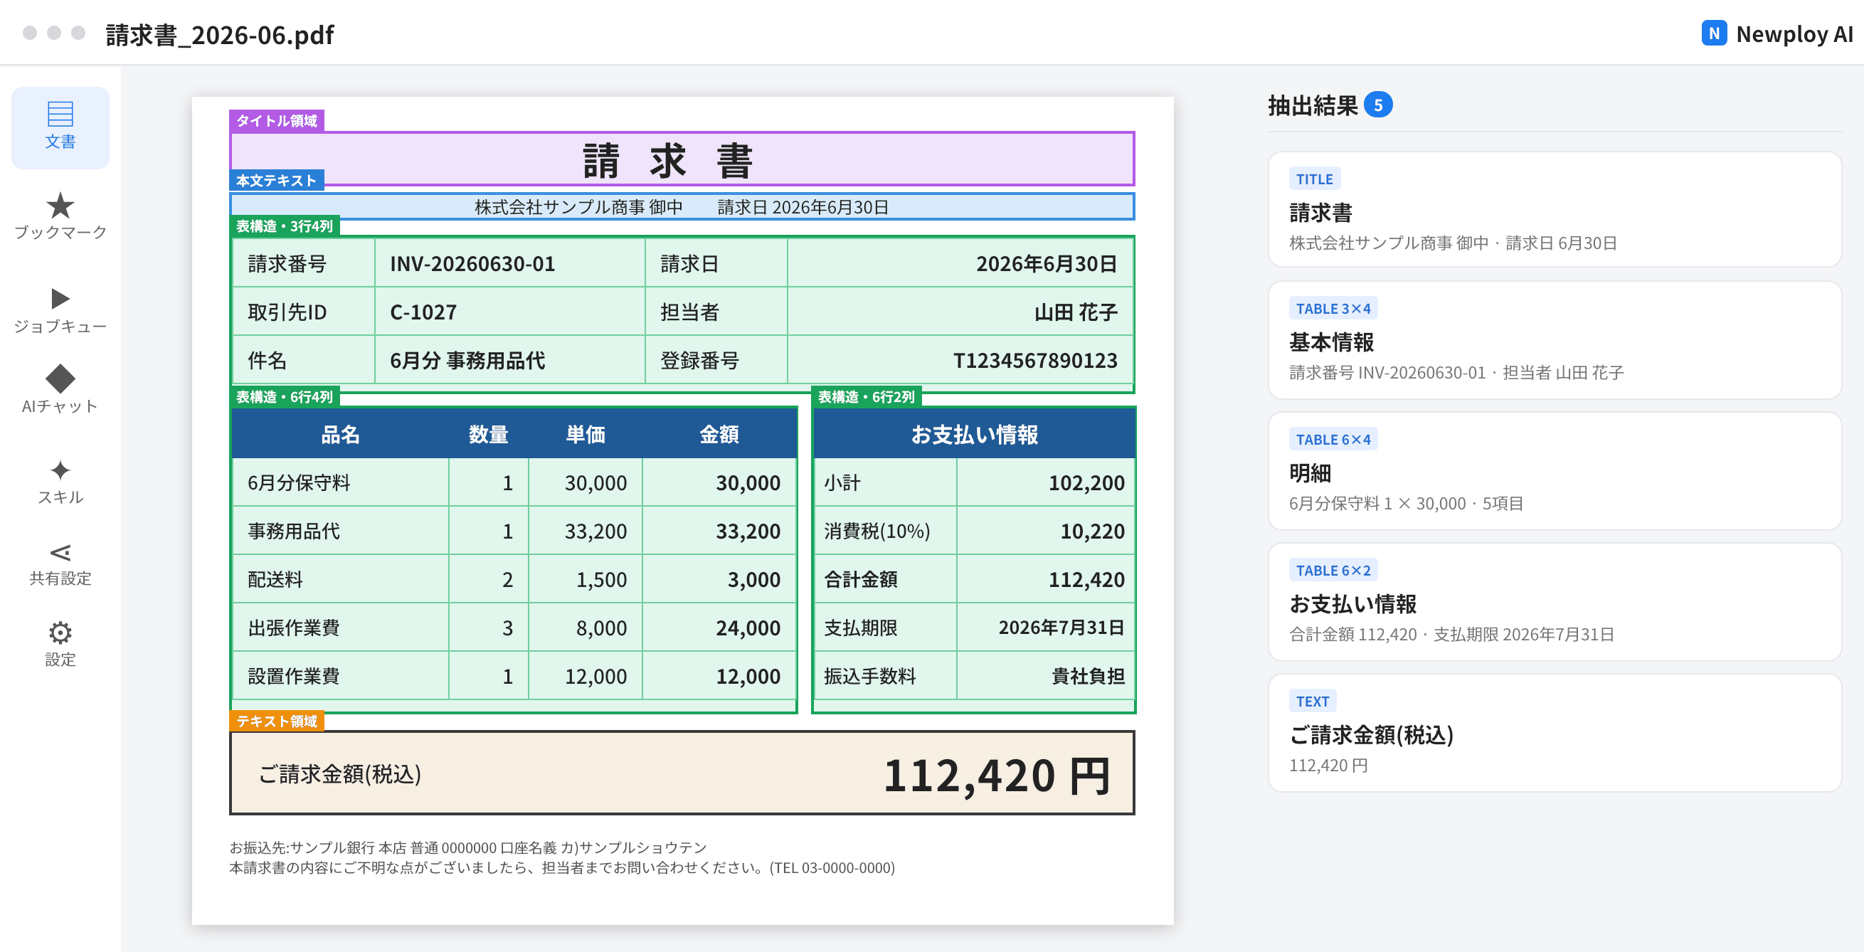Click the 抽出結果 count badge 5
The width and height of the screenshot is (1864, 952).
(x=1378, y=105)
